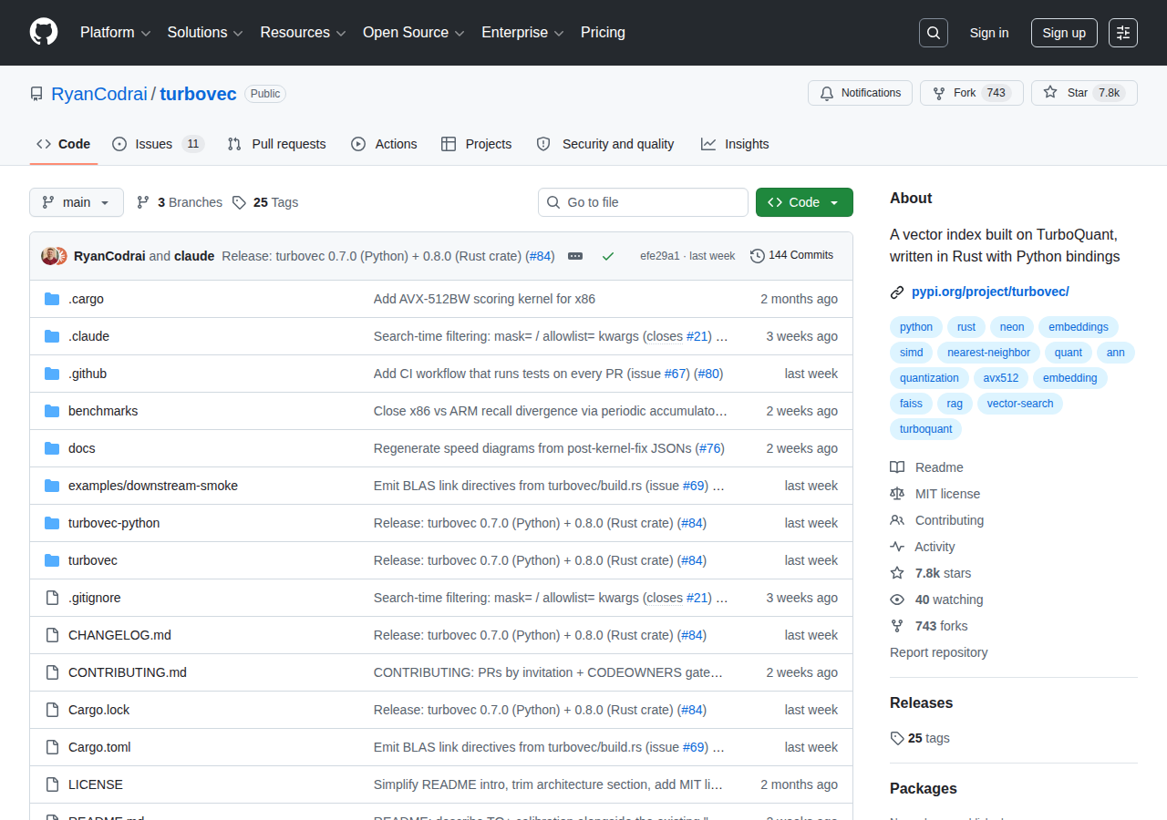Open the Activity pulse link

(x=923, y=547)
